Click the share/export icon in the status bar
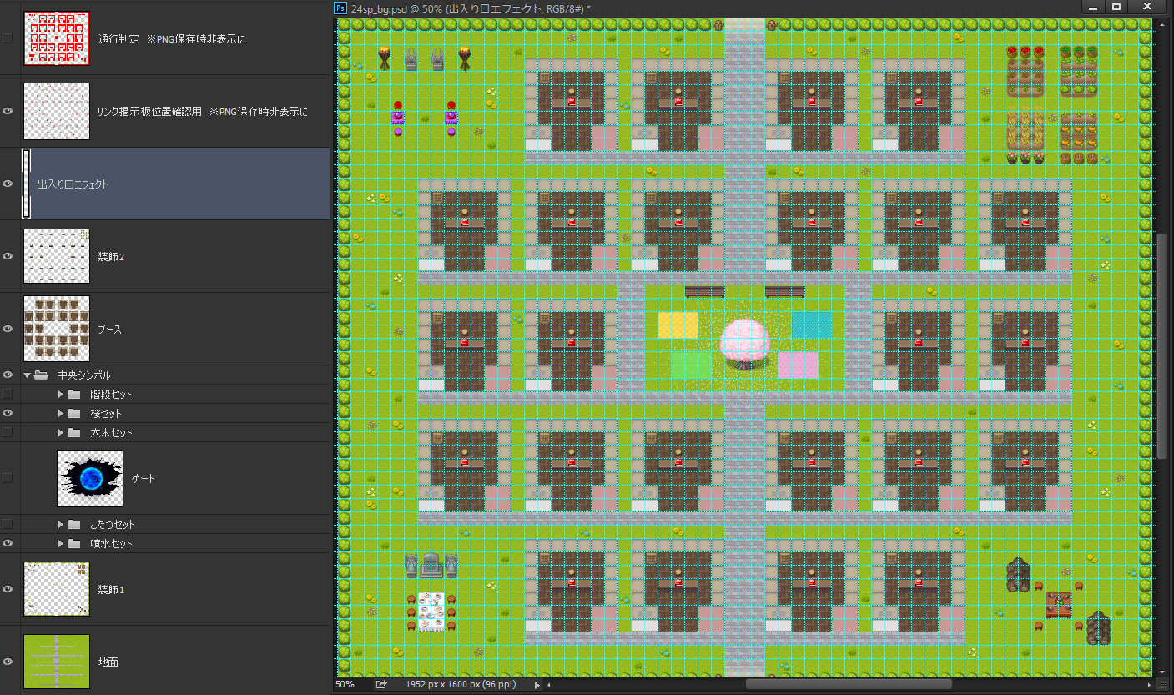Viewport: 1174px width, 695px height. [381, 684]
